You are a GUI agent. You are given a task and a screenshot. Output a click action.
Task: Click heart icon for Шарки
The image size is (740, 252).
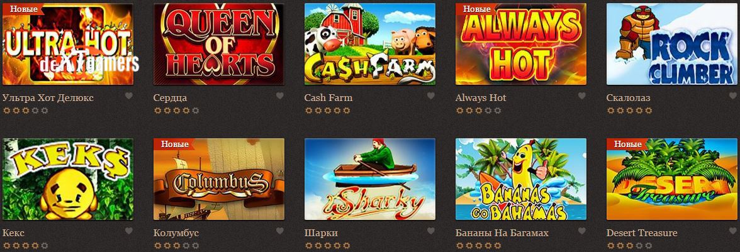431,231
